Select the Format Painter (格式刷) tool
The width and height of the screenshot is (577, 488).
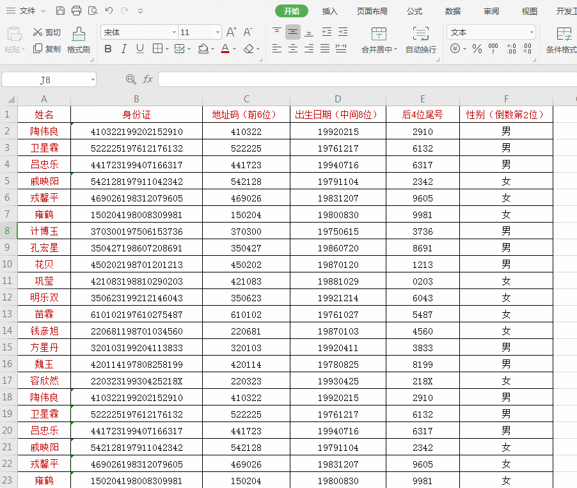tap(79, 40)
